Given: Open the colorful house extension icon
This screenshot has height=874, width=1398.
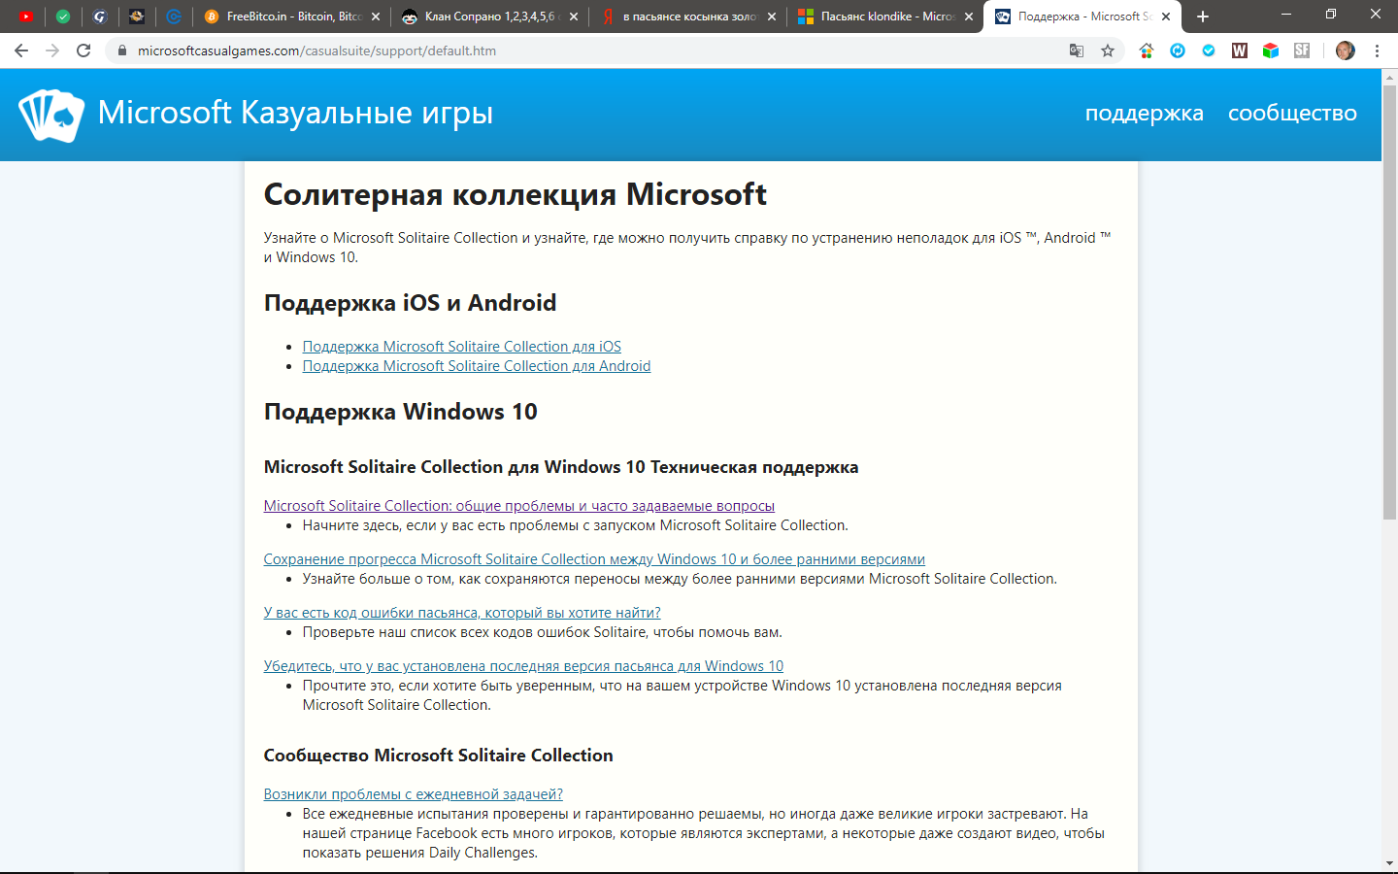Looking at the screenshot, I should pyautogui.click(x=1147, y=50).
